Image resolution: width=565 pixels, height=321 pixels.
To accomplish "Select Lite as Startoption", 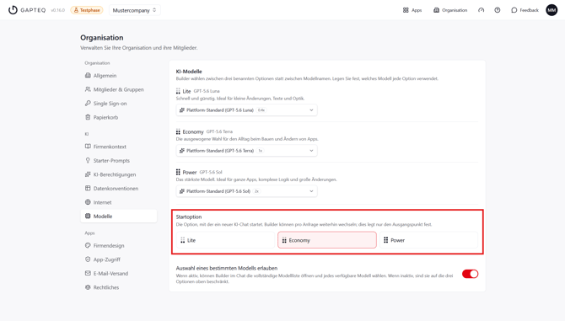I will tap(225, 240).
